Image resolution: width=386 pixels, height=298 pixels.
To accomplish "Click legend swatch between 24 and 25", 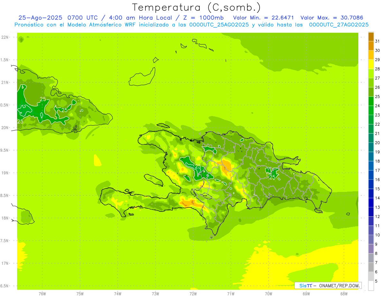I will [x=371, y=101].
